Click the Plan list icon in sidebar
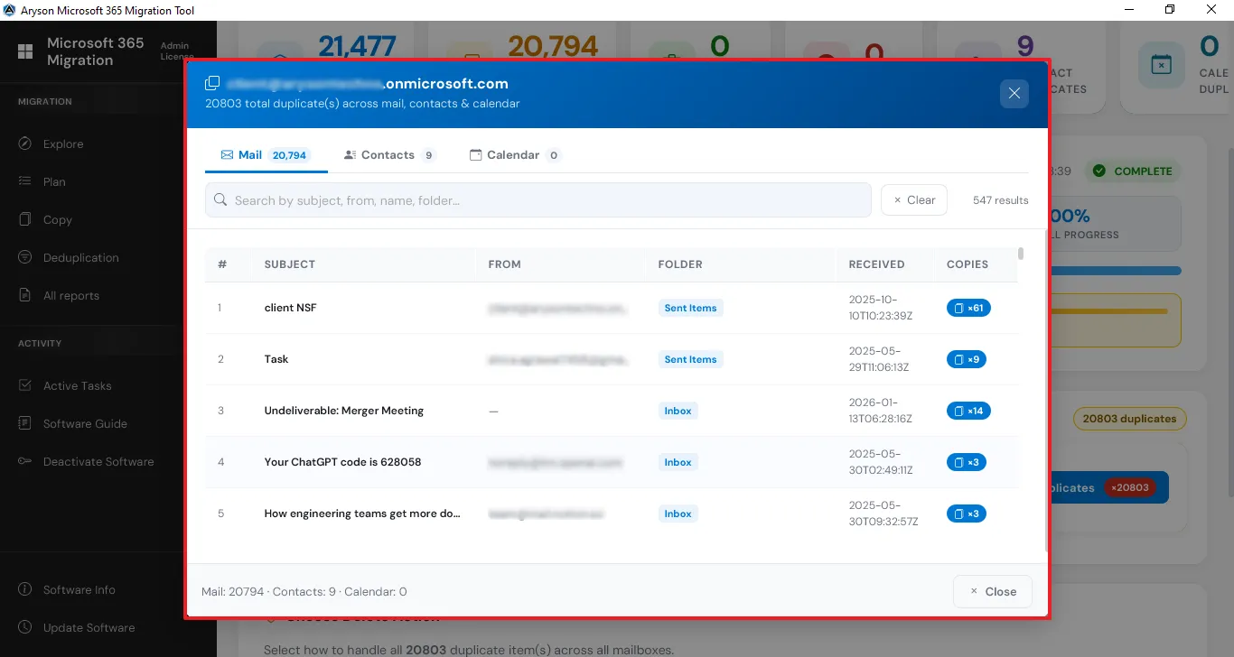Screen dimensions: 1234x657 tap(25, 181)
